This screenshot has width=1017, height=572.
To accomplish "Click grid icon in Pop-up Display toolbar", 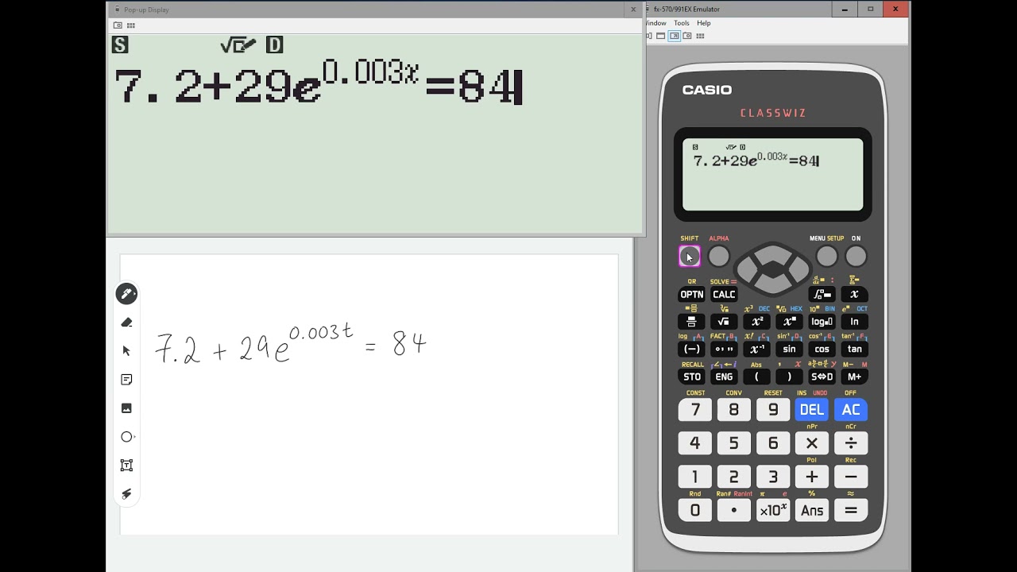I will [131, 25].
